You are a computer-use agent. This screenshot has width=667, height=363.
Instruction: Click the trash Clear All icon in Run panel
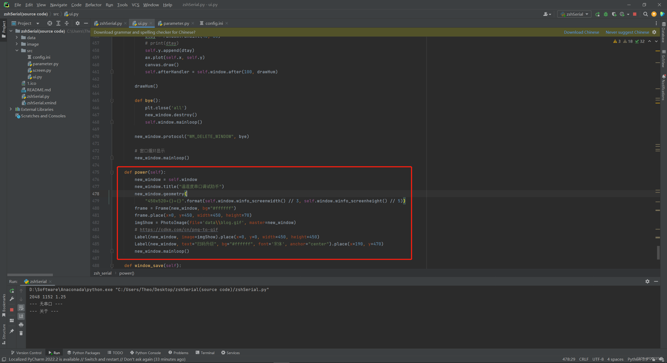(x=21, y=333)
